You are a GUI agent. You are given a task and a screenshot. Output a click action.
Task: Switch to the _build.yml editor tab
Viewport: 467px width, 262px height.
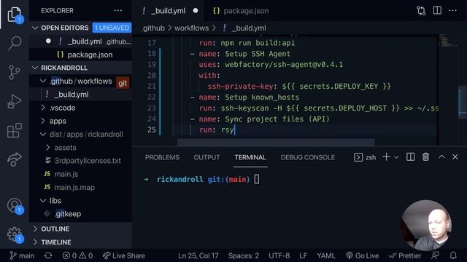pos(169,11)
